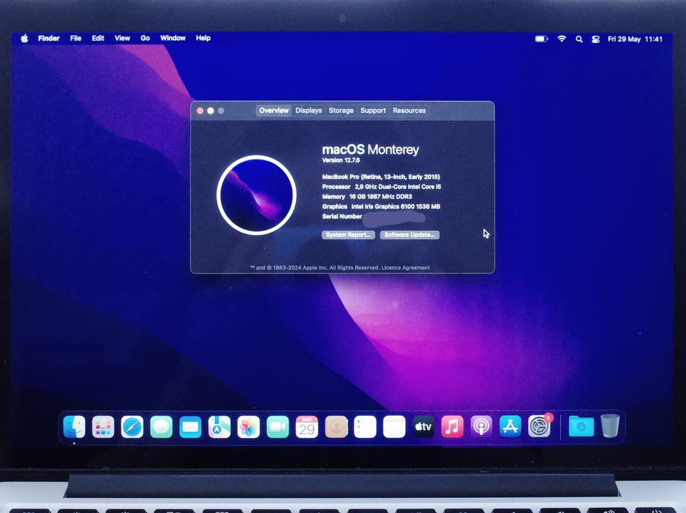Click the Processor 2,9 GHz Dual-Core line

pyautogui.click(x=382, y=187)
